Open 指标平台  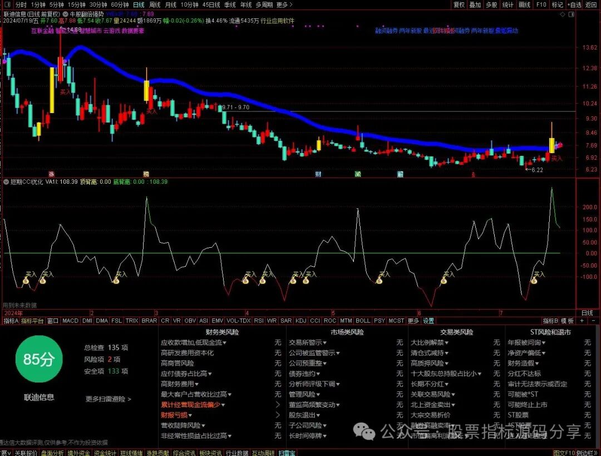[32, 321]
